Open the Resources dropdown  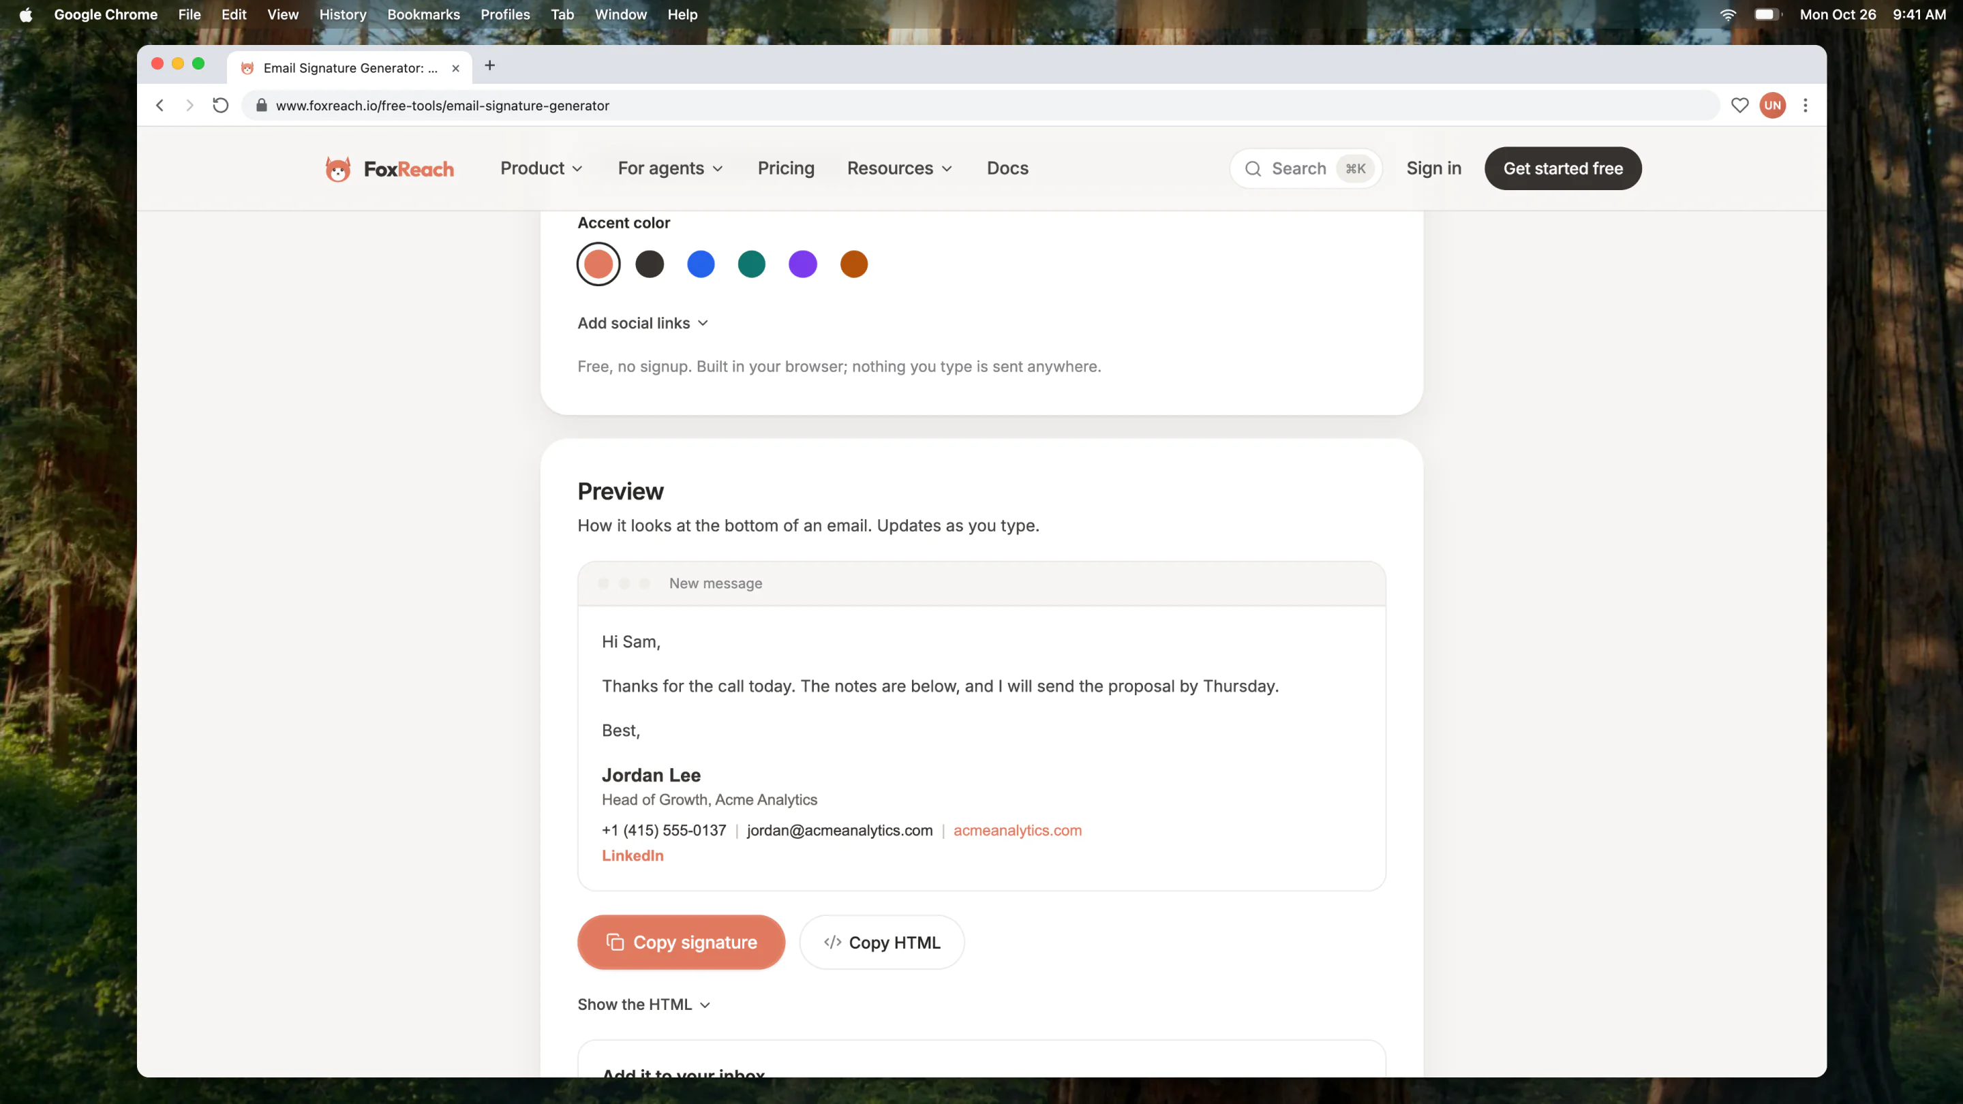[899, 168]
